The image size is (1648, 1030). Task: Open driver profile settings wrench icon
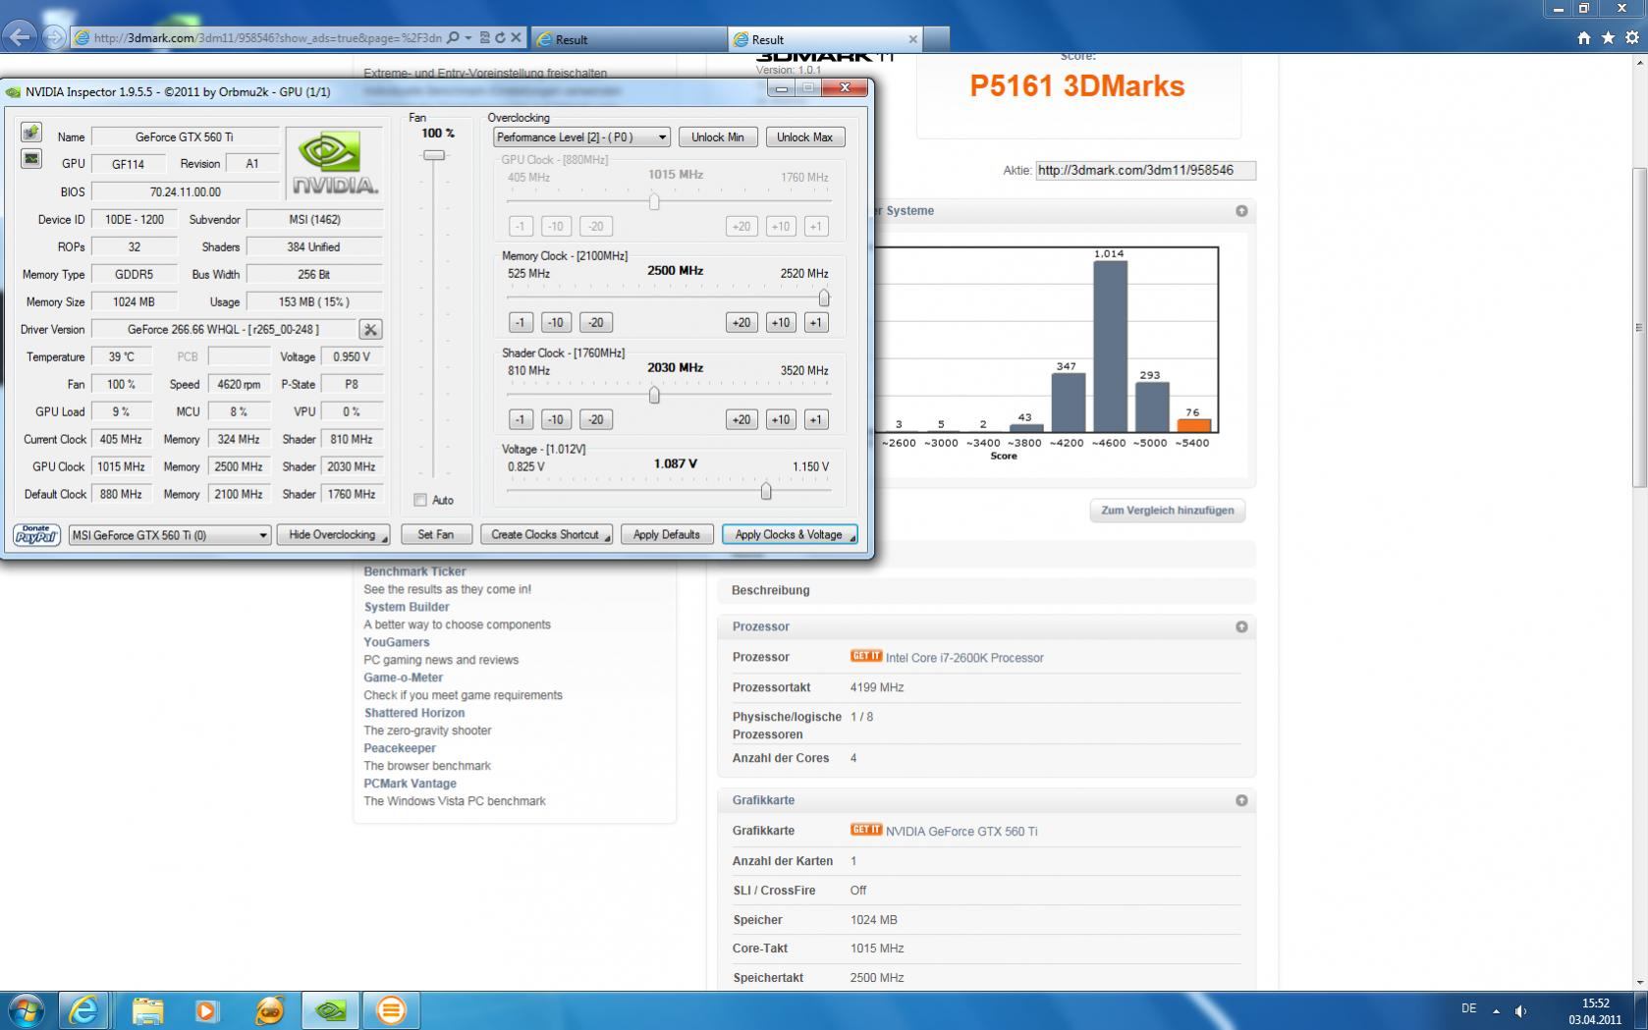(x=370, y=330)
